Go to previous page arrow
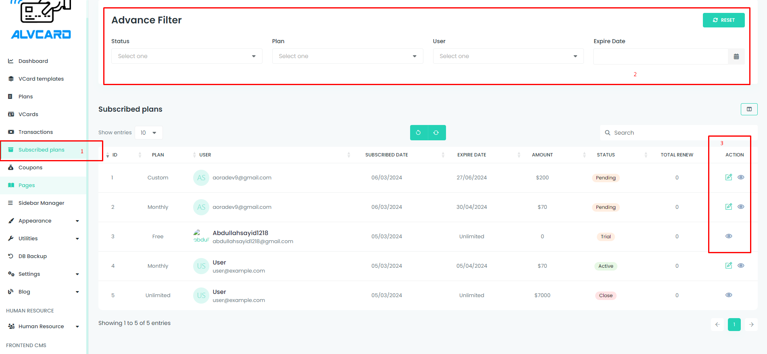 (717, 325)
